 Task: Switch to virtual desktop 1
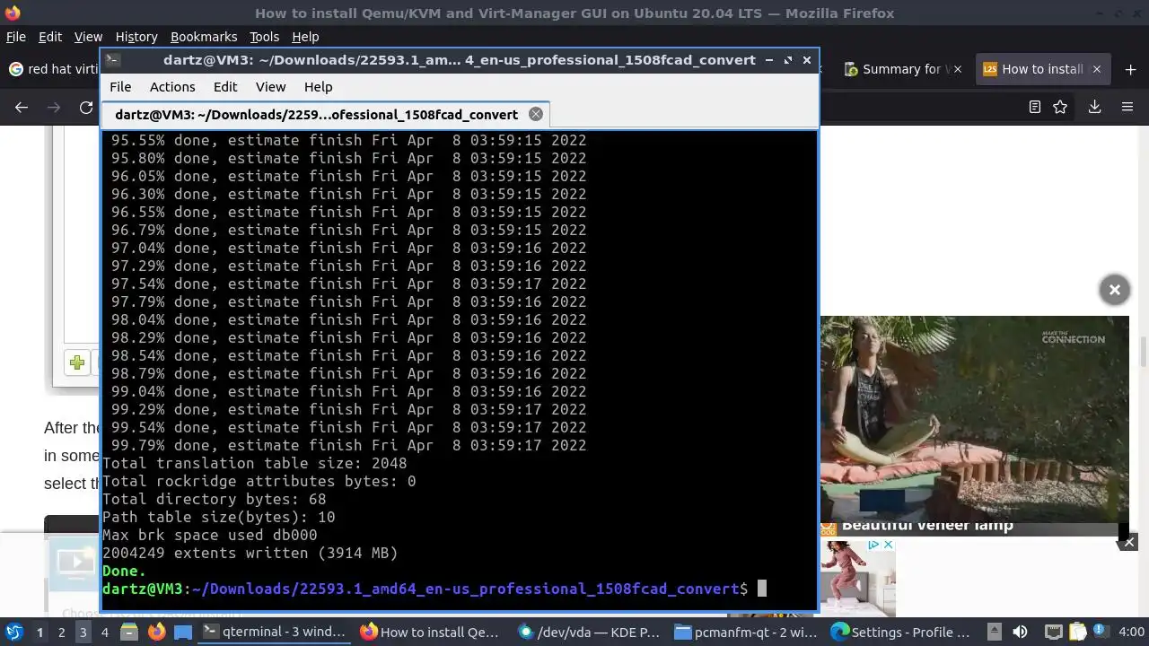39,633
